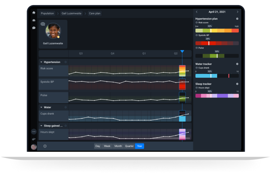270x174 pixels.
Task: Click the April 21, 2021 date label
Action: (217, 12)
